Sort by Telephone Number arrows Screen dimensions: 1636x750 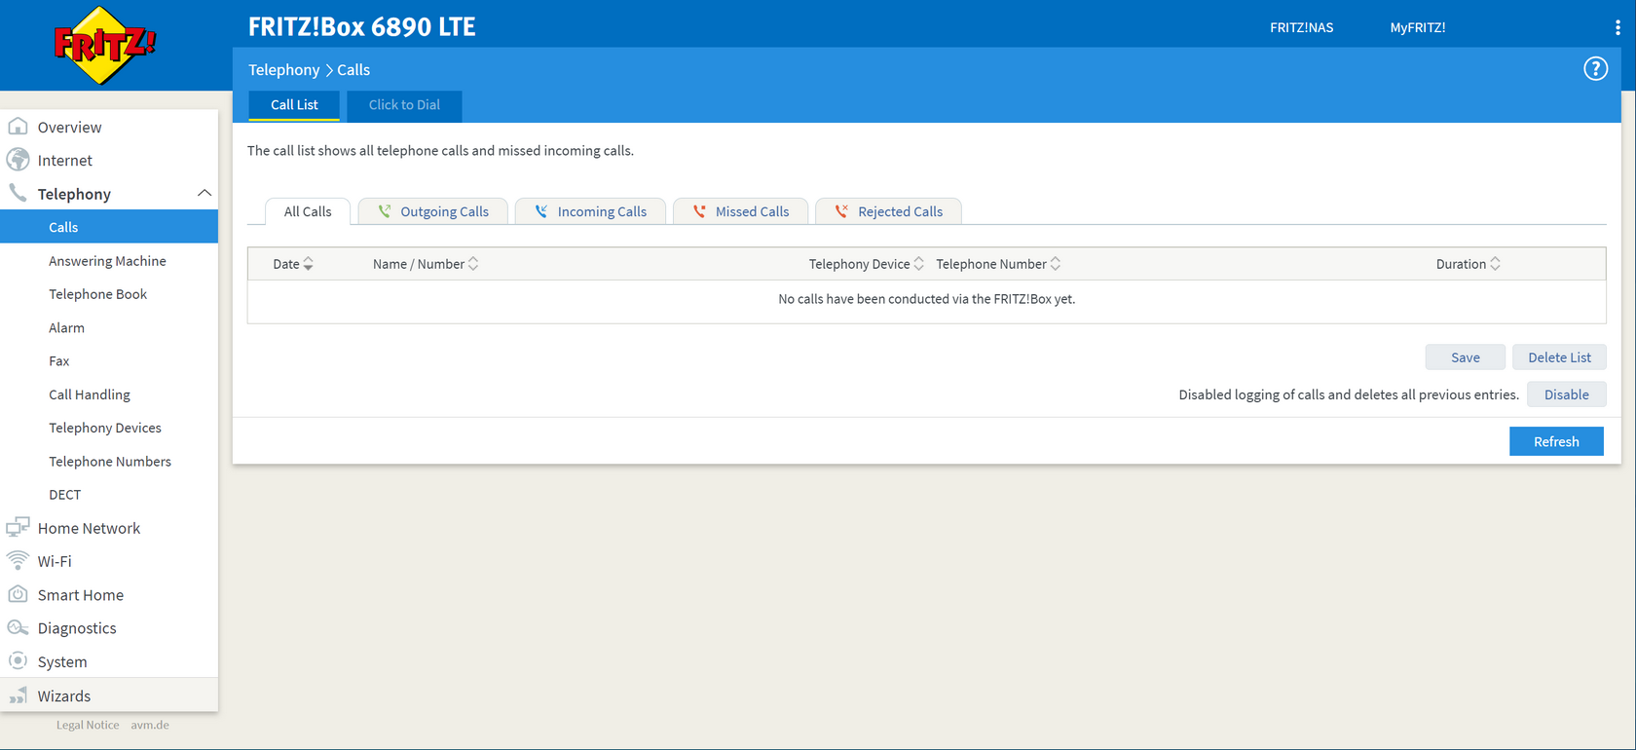(x=1056, y=264)
